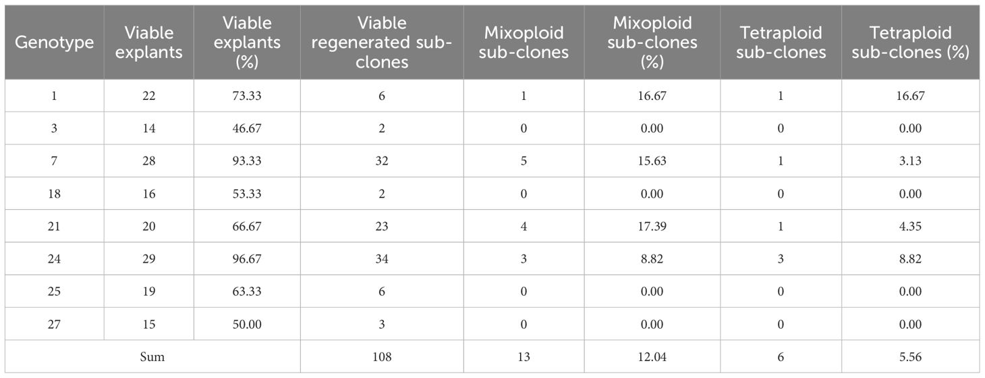Click the value 5.56 in Sum row
This screenshot has height=378, width=985.
[911, 357]
